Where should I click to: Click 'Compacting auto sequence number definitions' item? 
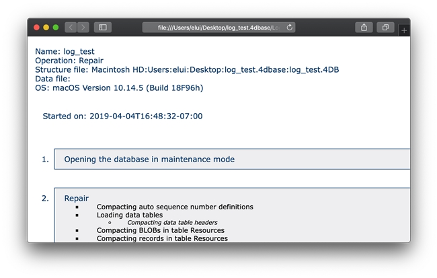click(175, 207)
